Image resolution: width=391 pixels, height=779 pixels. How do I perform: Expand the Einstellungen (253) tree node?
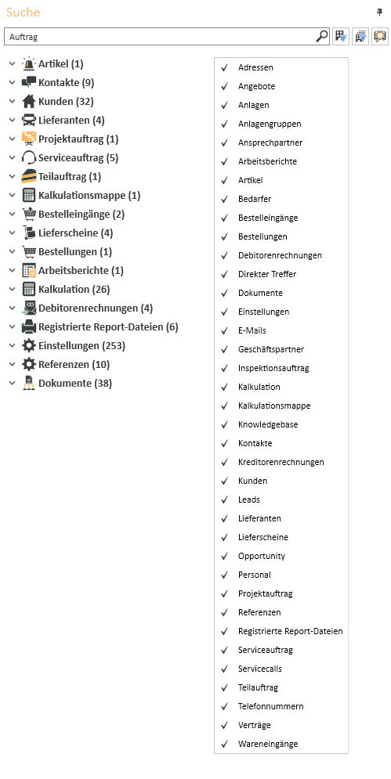(x=13, y=346)
